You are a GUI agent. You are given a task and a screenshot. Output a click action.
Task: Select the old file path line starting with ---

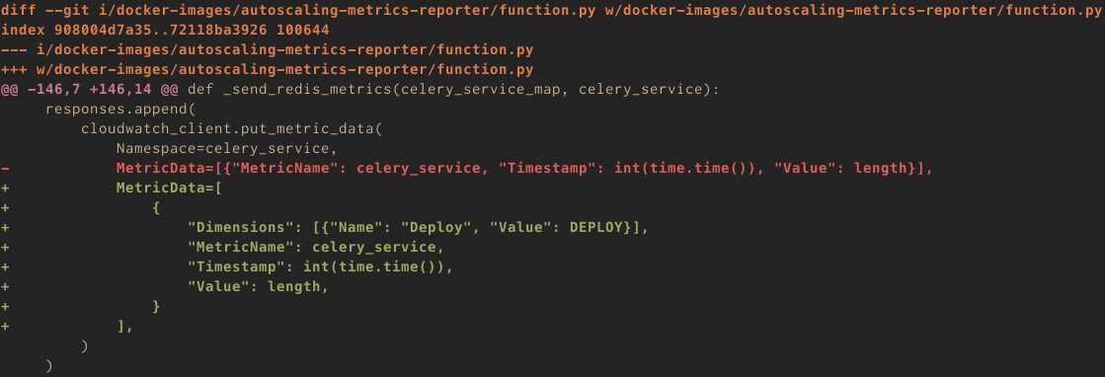tap(267, 50)
